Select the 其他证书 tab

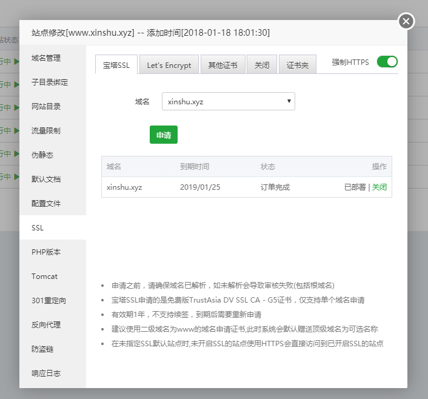coord(222,65)
